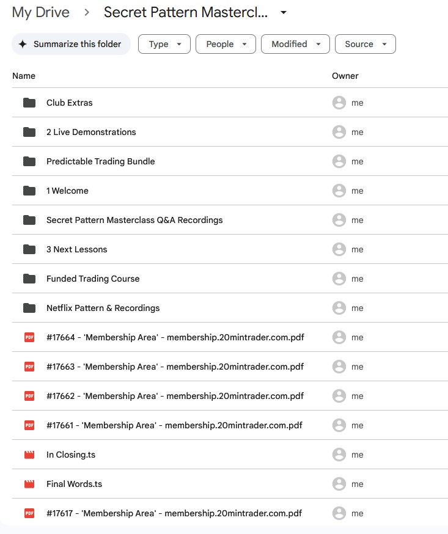This screenshot has height=534, width=448.
Task: Open the 2 Live Demonstrations folder
Action: [x=91, y=132]
